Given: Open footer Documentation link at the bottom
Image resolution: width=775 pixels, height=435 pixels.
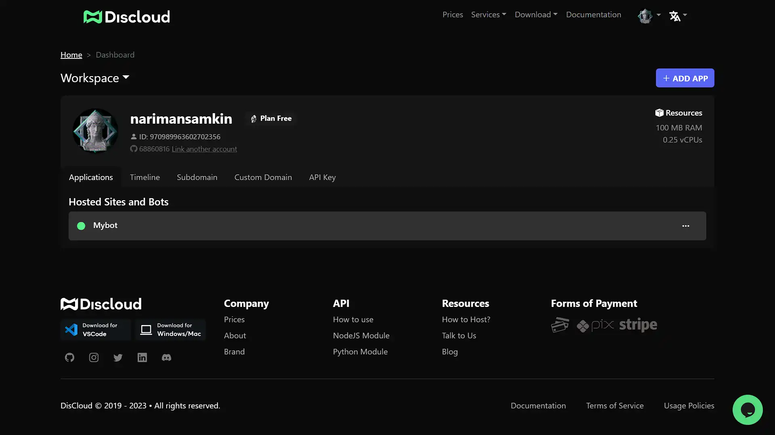Looking at the screenshot, I should 538,406.
